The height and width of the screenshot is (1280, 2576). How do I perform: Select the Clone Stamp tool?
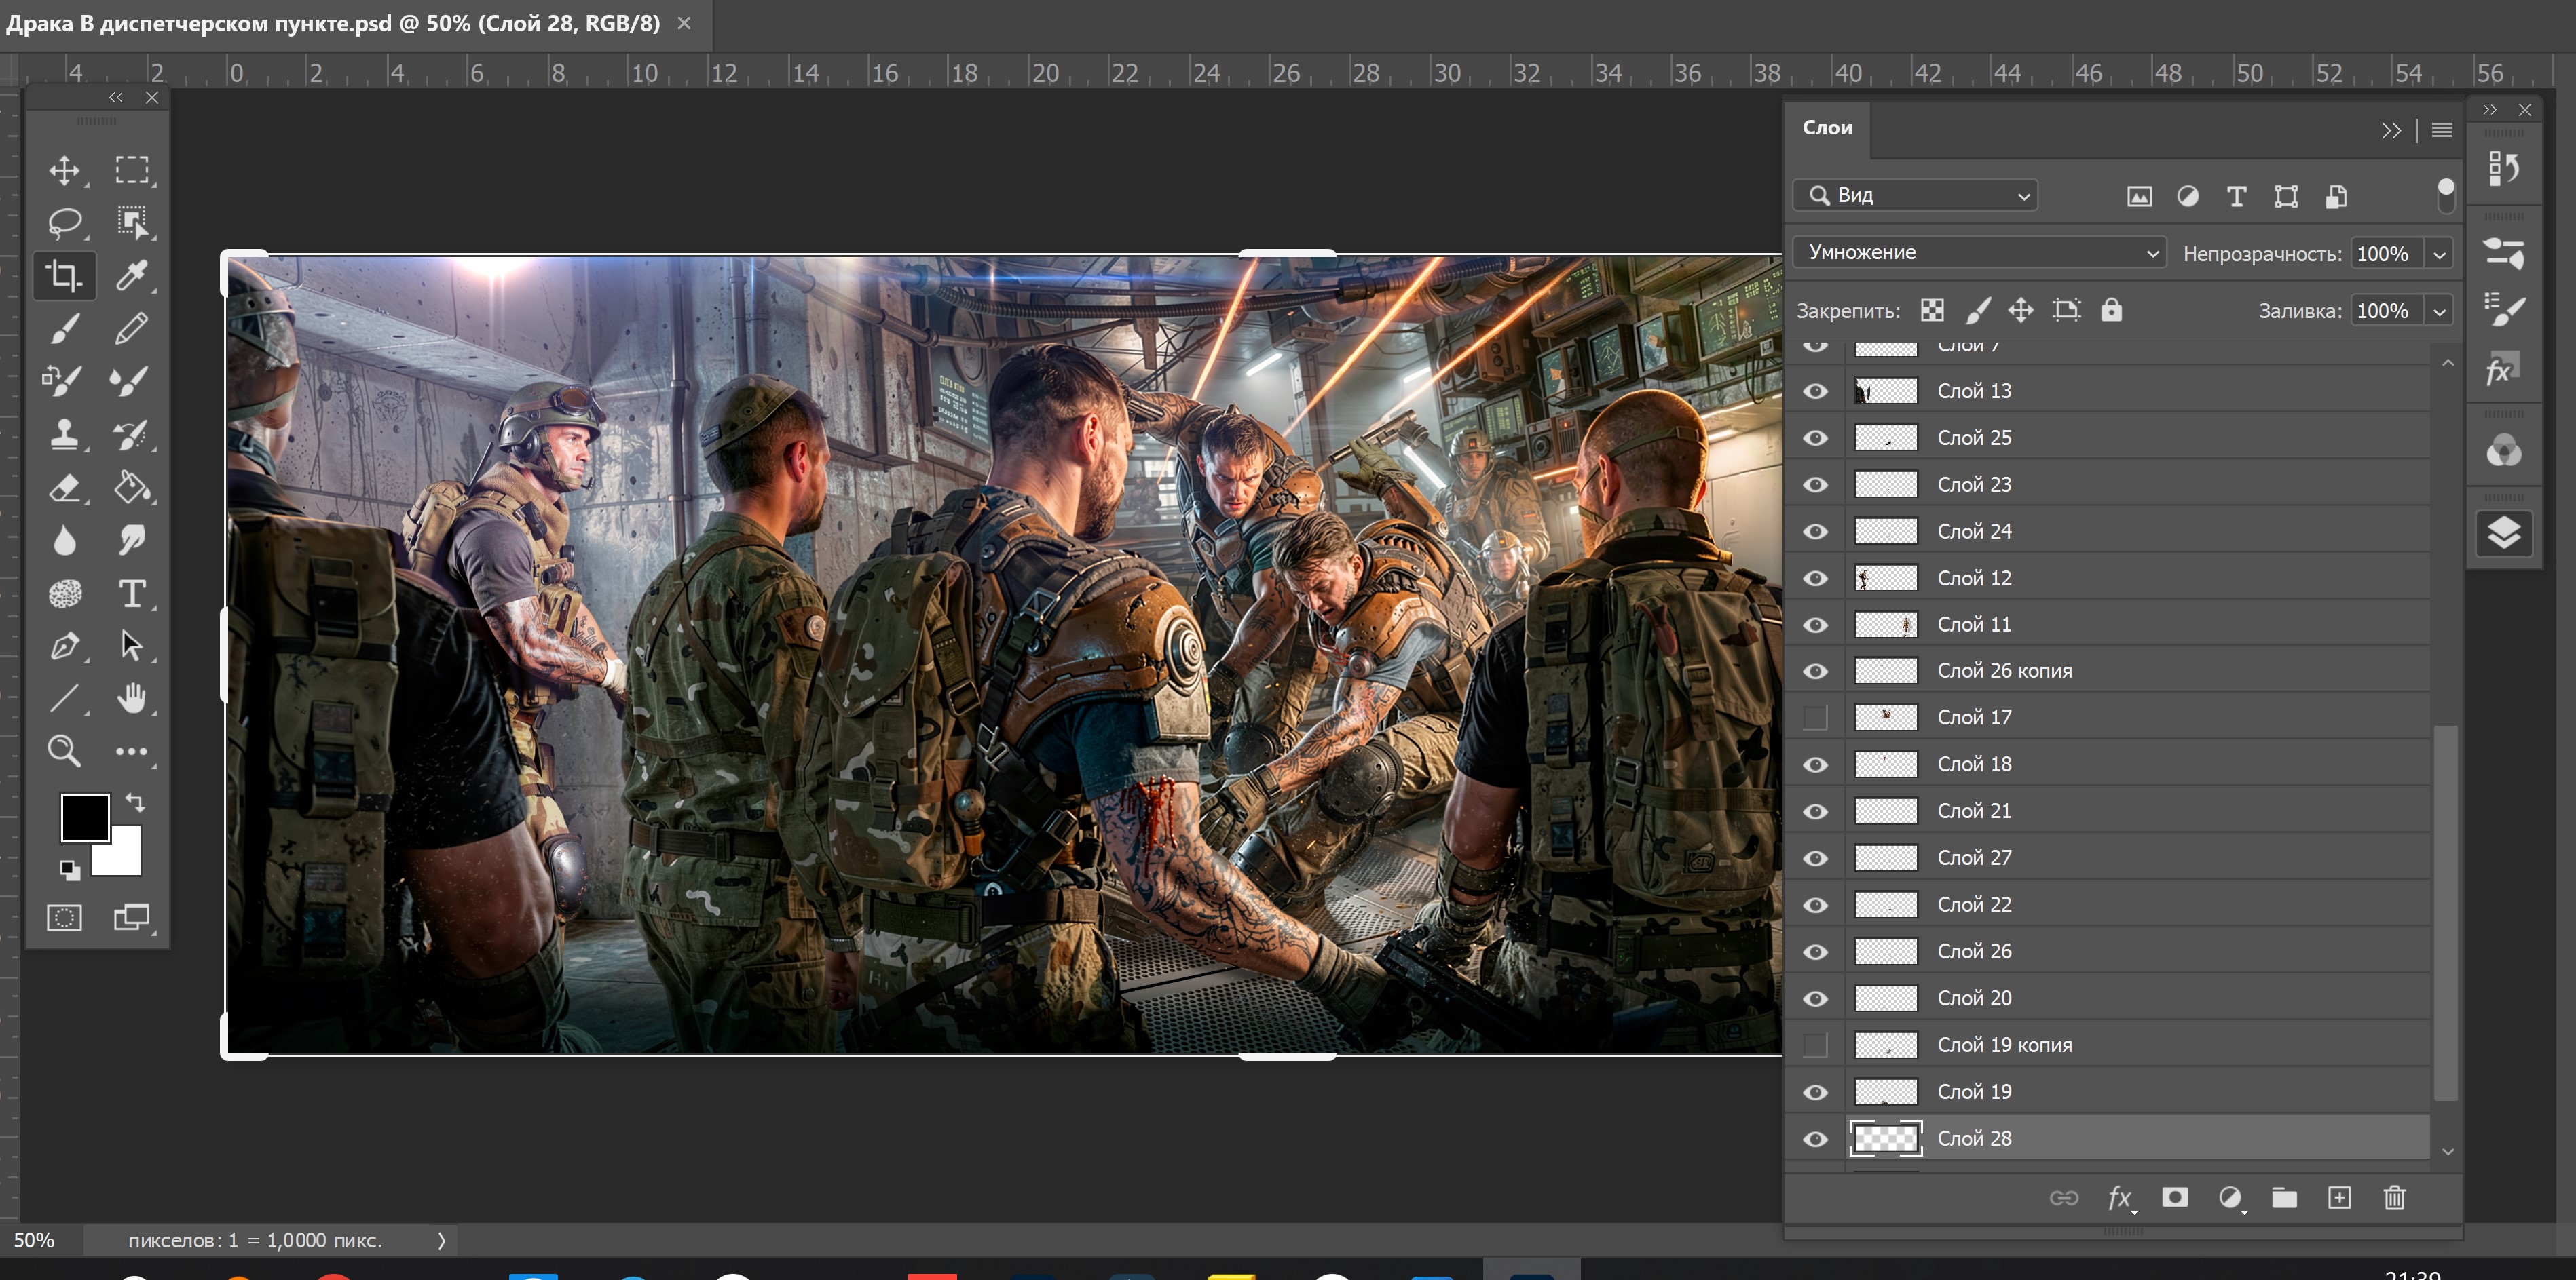(65, 433)
